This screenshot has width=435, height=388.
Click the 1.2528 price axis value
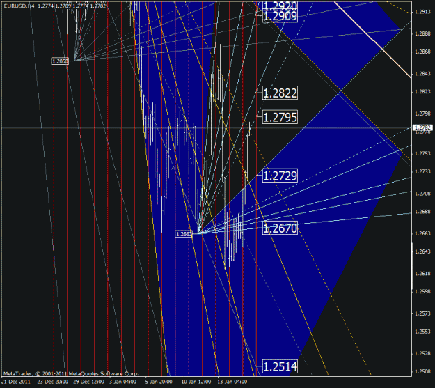point(422,354)
